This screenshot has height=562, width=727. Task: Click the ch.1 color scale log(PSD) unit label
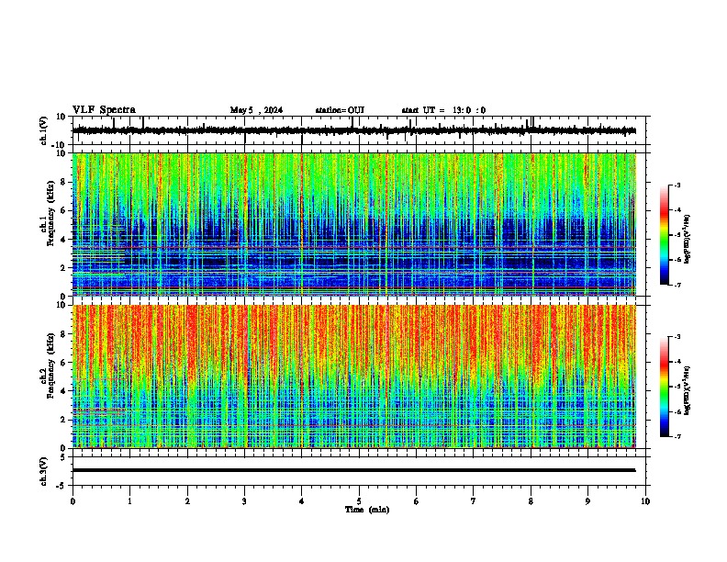pyautogui.click(x=688, y=240)
